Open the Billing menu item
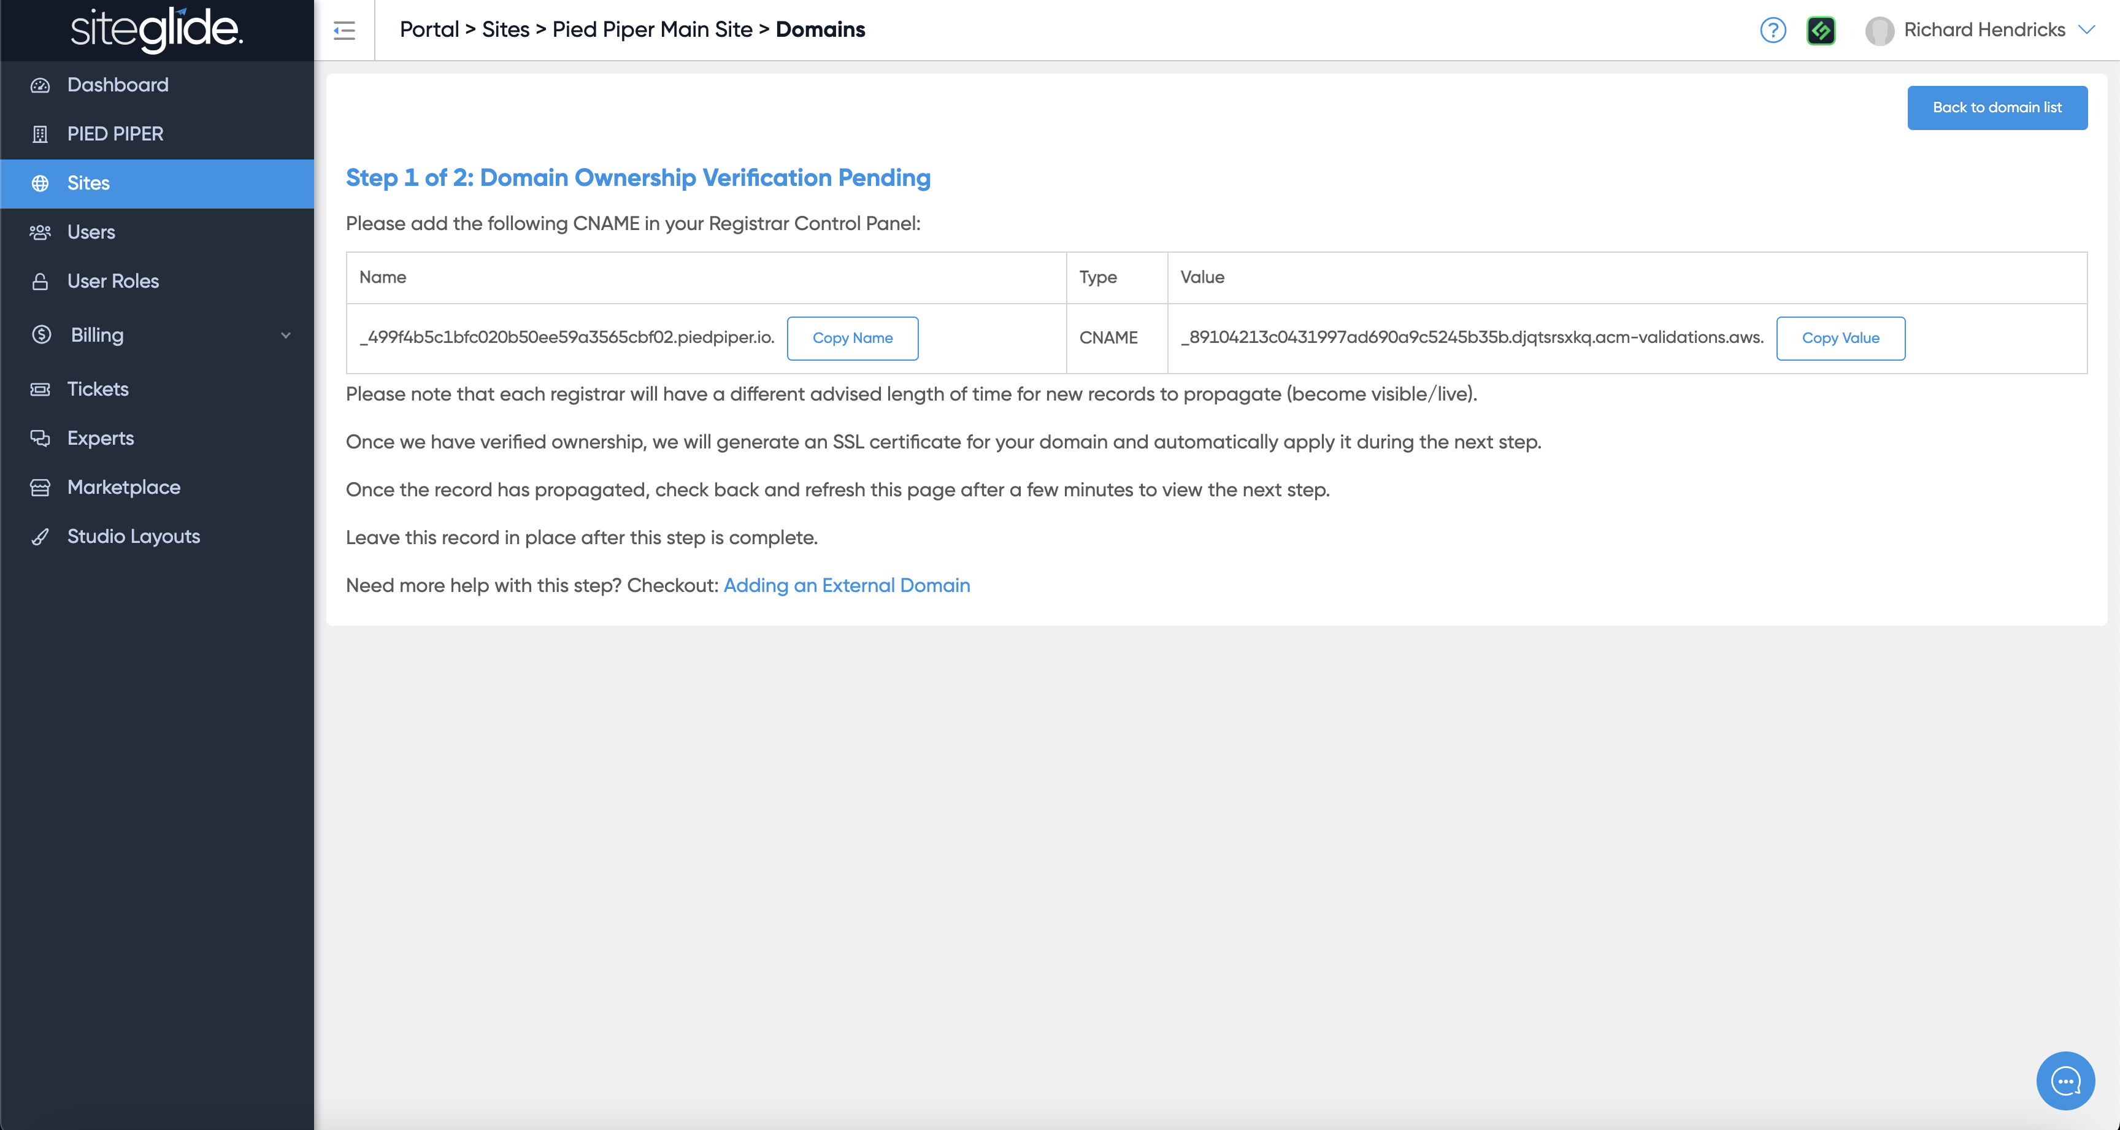Viewport: 2120px width, 1130px height. [x=97, y=335]
